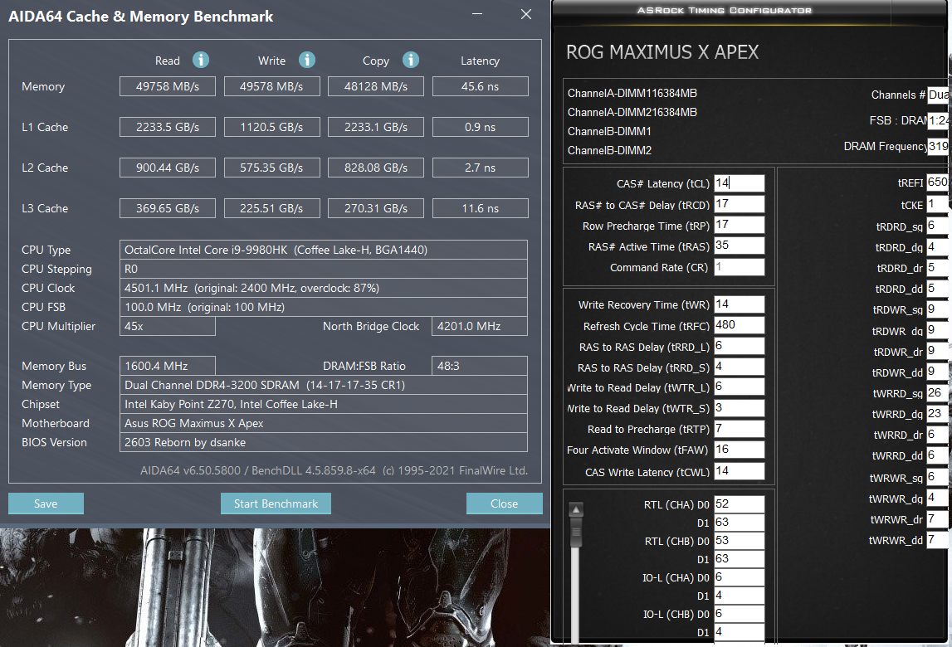Click the CPU Multiplier value 45x

tap(168, 326)
